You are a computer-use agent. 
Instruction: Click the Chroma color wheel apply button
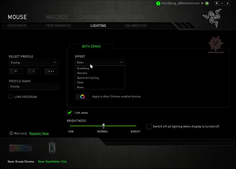pos(82,97)
